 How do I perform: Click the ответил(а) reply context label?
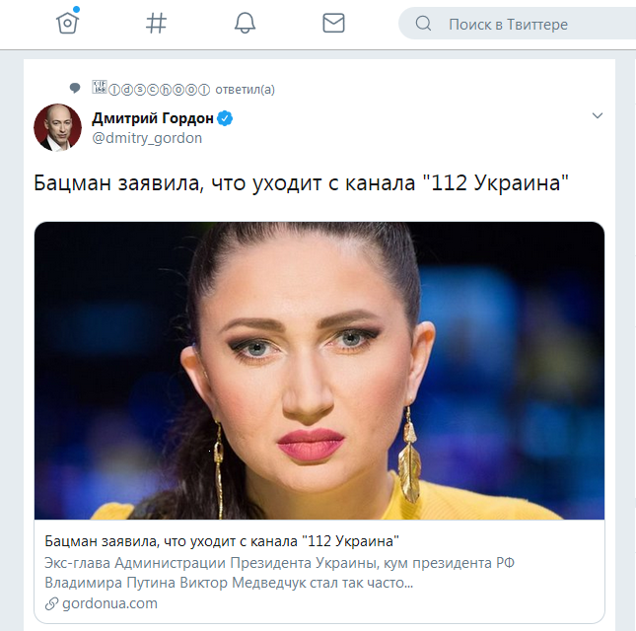point(245,90)
